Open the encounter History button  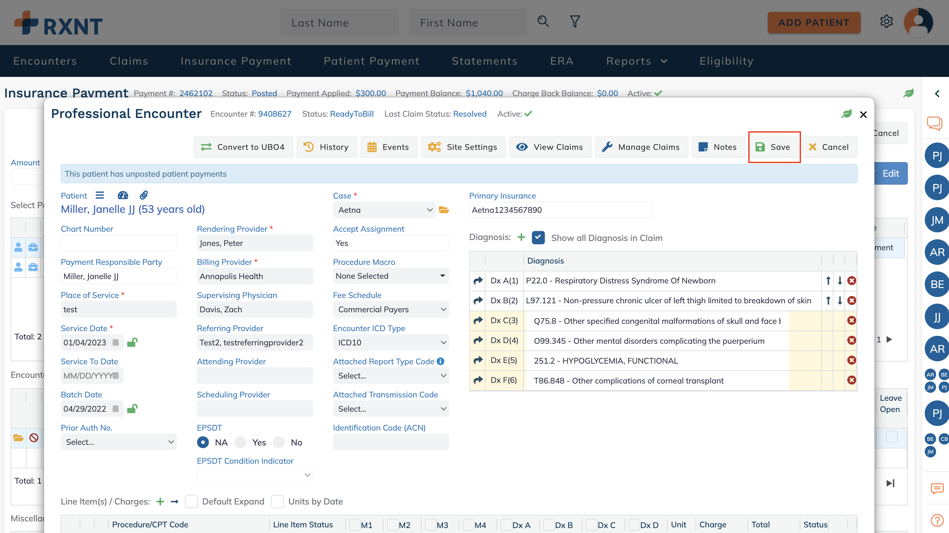(x=327, y=147)
